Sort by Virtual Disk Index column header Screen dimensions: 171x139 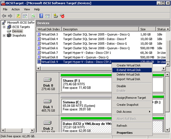(49, 29)
